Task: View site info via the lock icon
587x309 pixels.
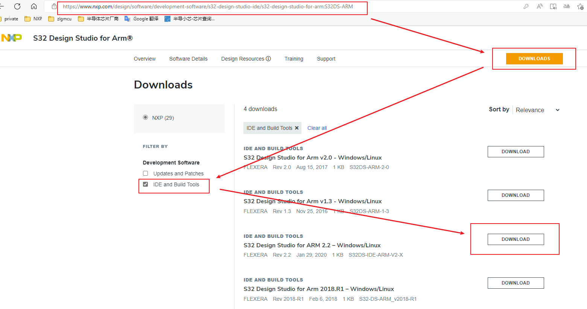Action: [x=54, y=6]
